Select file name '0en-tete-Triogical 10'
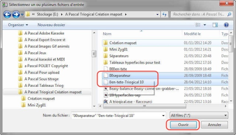The image size is (236, 135). (x=126, y=82)
